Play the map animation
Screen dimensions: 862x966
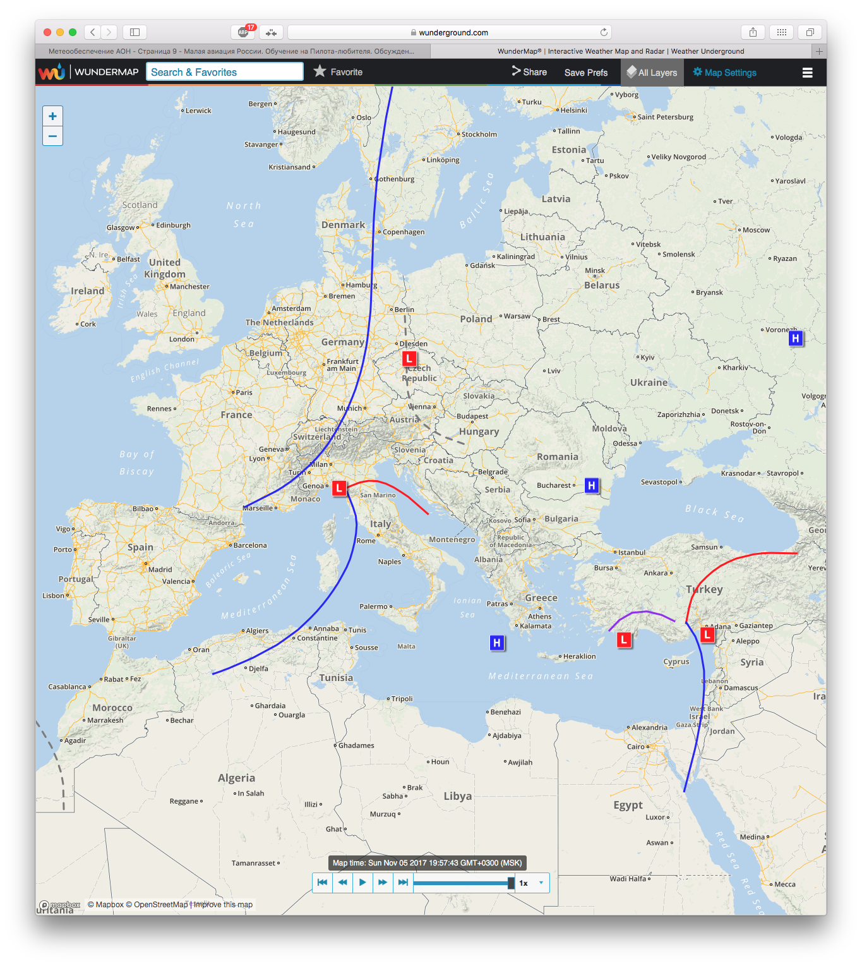(362, 883)
